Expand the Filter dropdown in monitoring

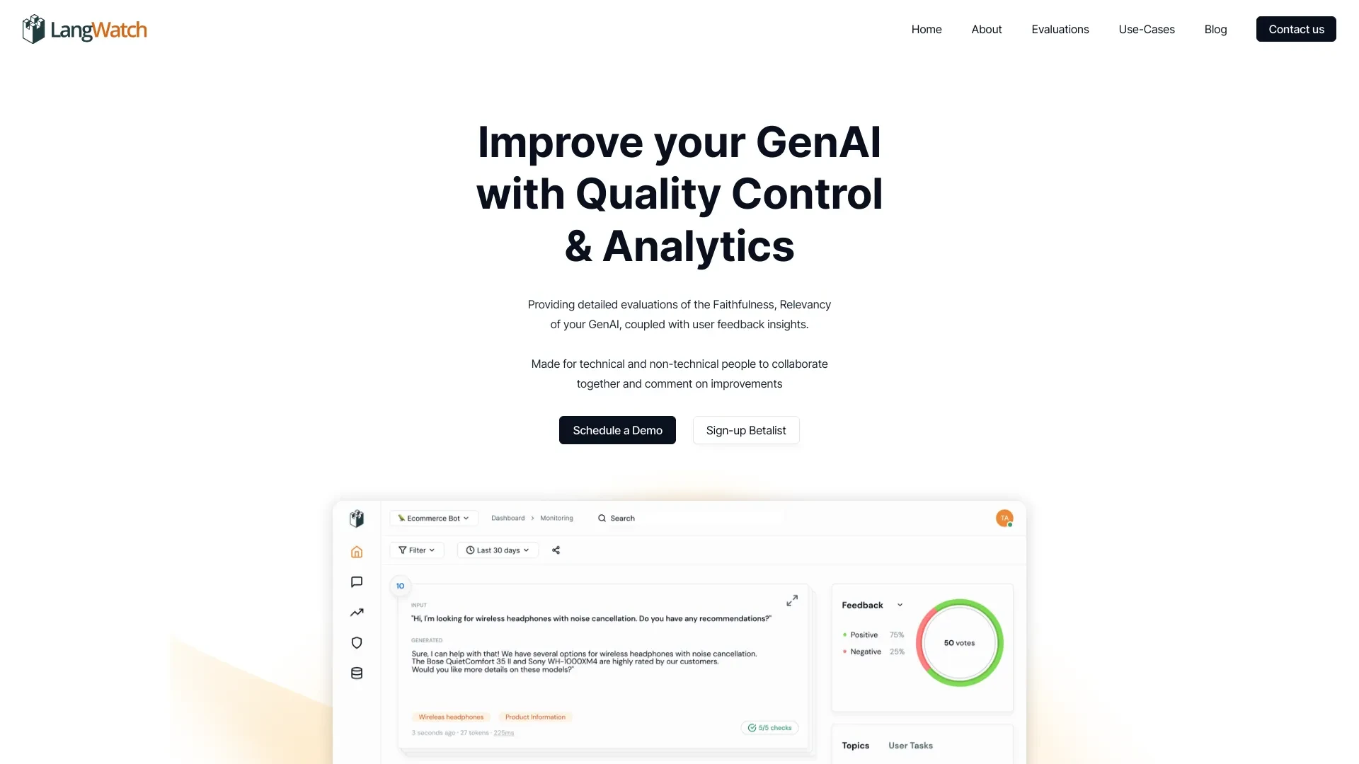416,550
